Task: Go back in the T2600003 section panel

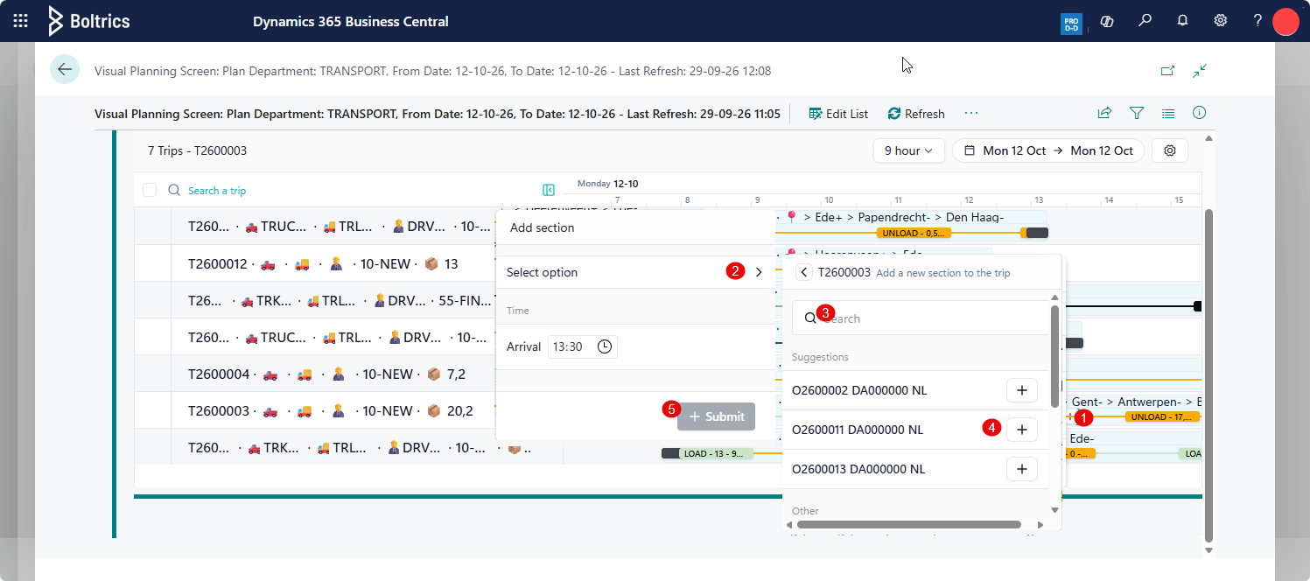Action: click(804, 272)
